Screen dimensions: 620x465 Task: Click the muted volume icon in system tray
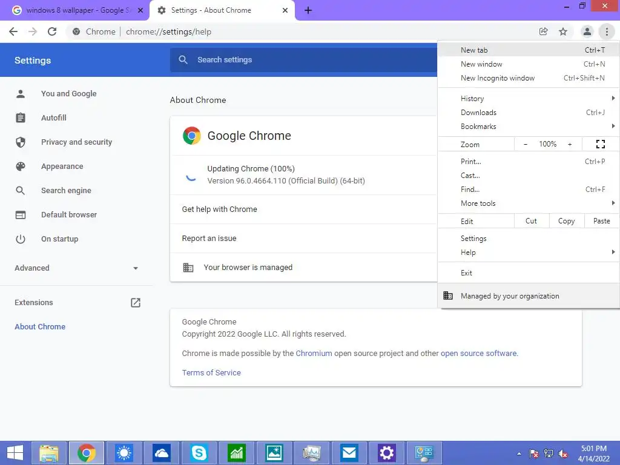click(x=563, y=453)
